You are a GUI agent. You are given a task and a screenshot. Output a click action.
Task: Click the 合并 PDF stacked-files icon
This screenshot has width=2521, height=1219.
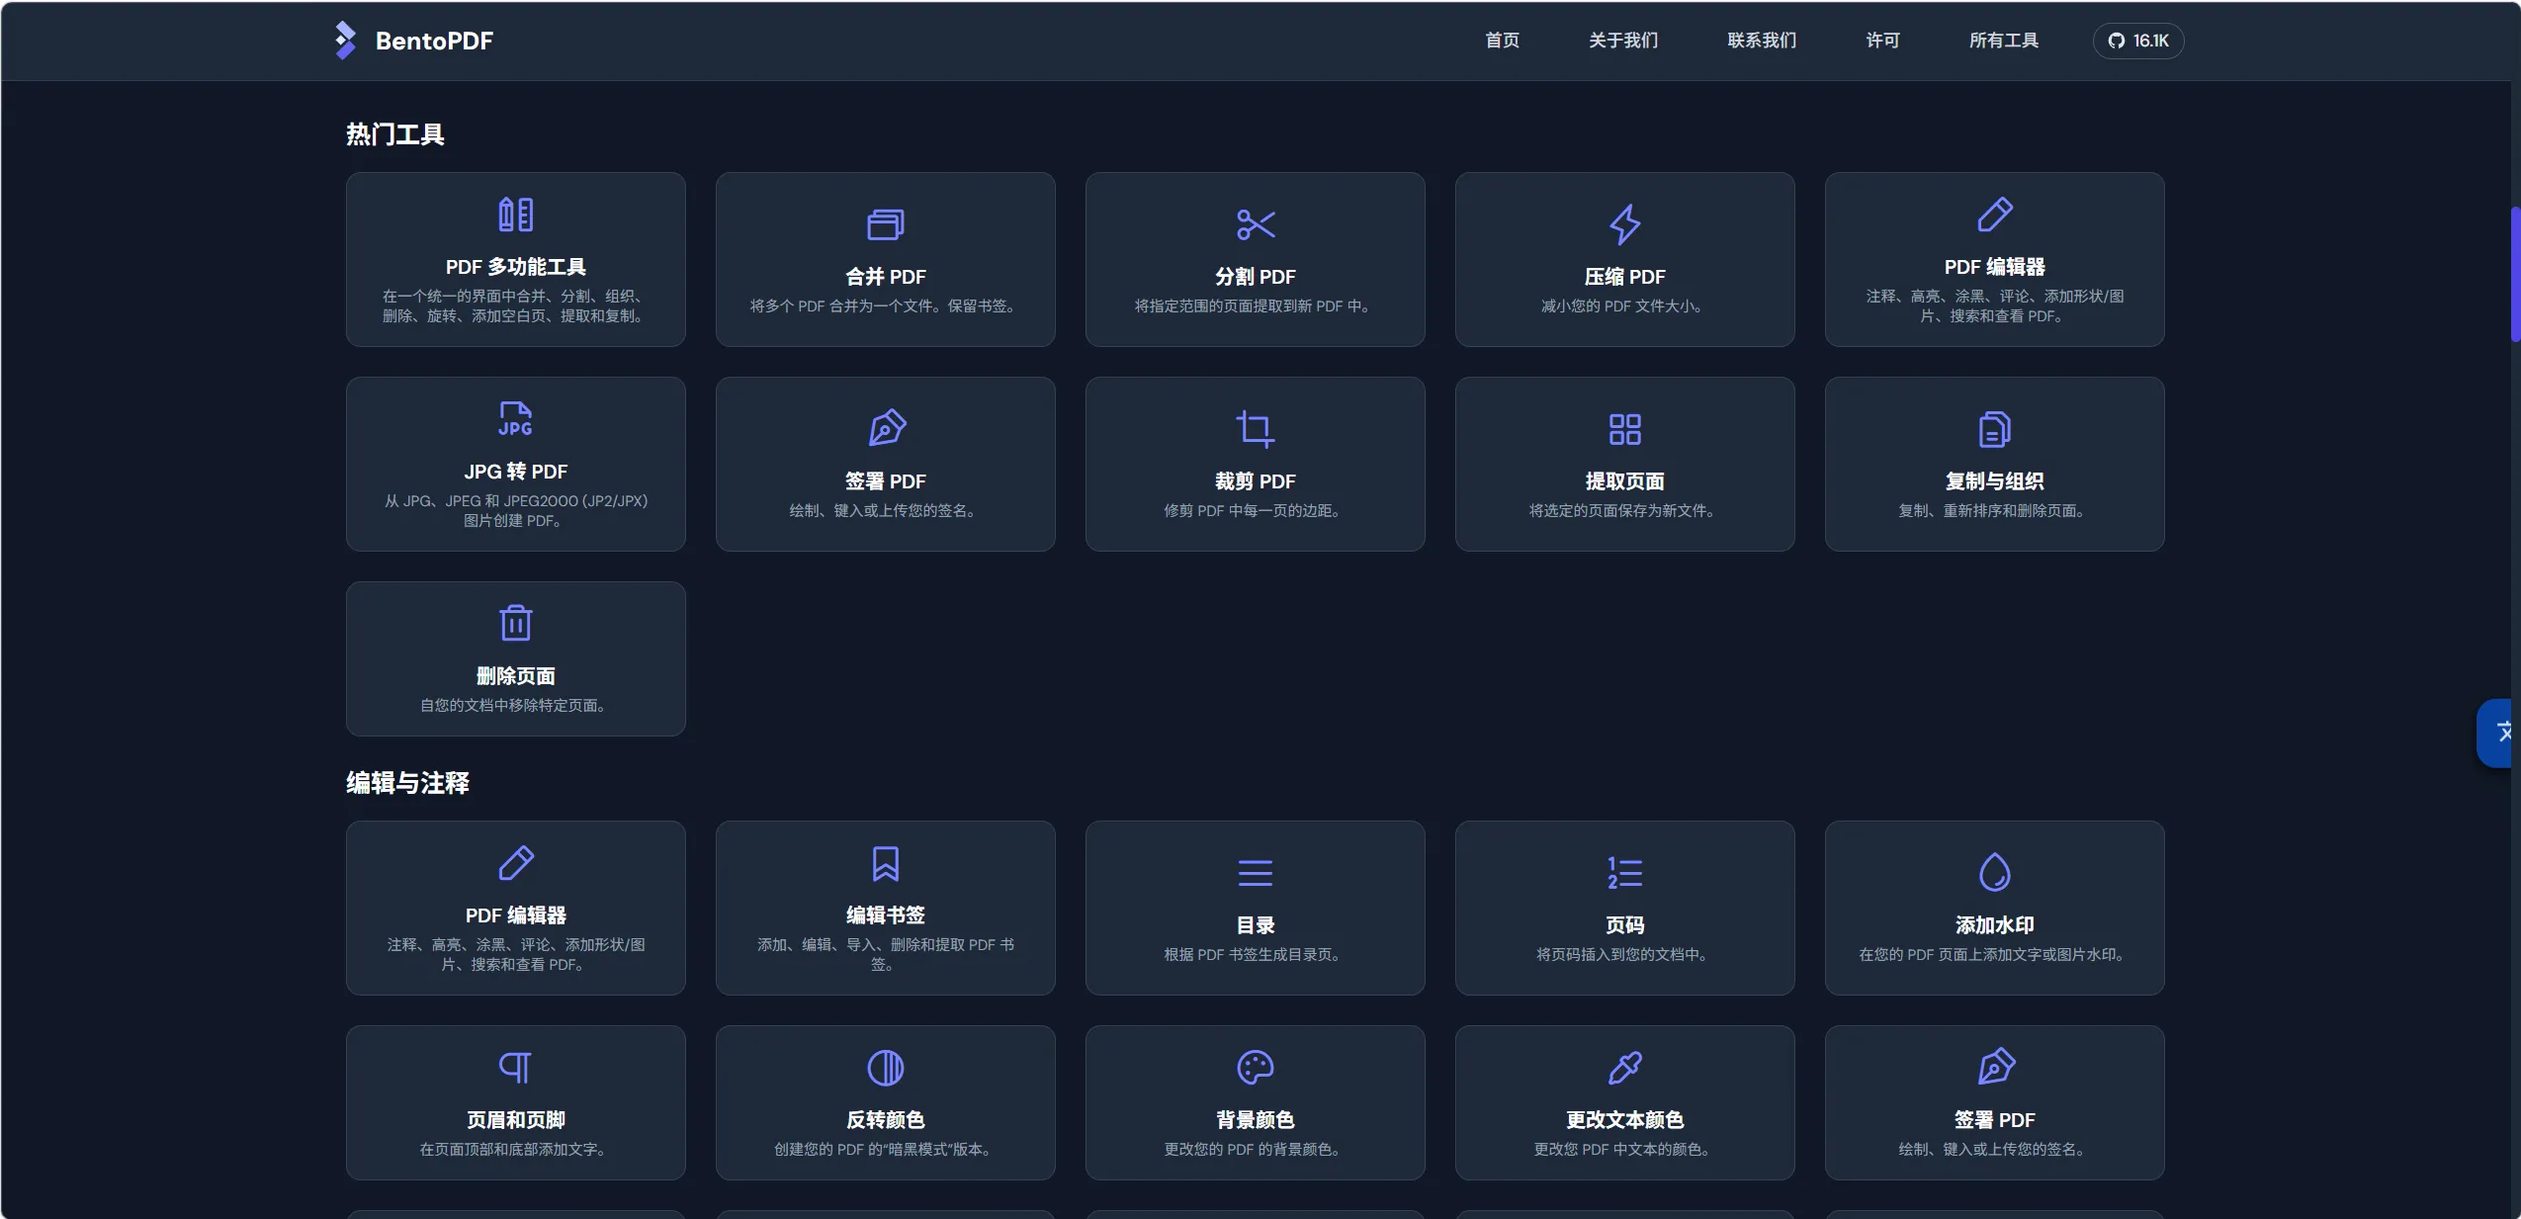[x=885, y=224]
